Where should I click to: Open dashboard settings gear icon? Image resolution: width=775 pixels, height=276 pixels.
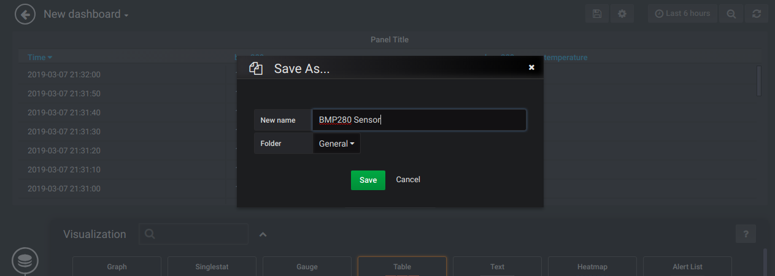pos(622,13)
